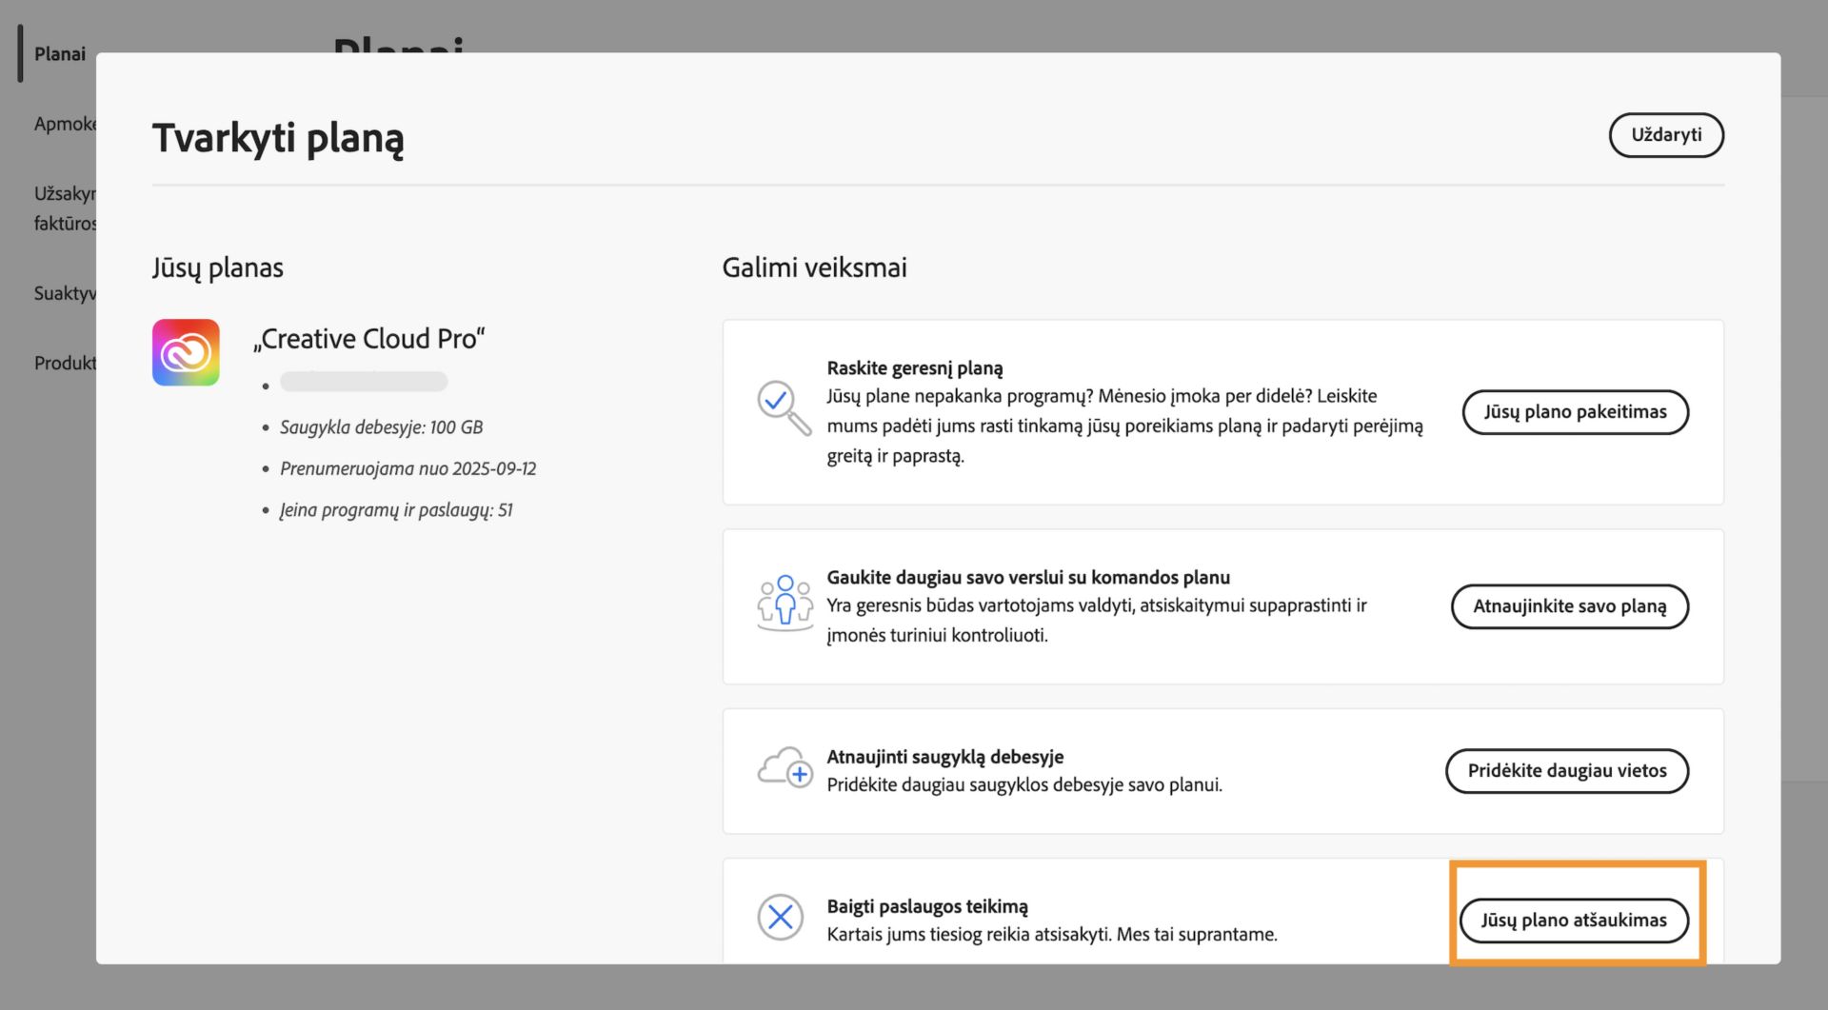Click the Atnaujinti saugyklą debesyje card

coord(1222,770)
